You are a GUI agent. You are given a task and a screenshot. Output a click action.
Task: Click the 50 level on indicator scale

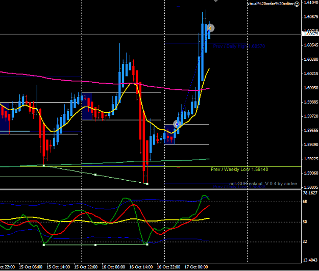(305, 222)
